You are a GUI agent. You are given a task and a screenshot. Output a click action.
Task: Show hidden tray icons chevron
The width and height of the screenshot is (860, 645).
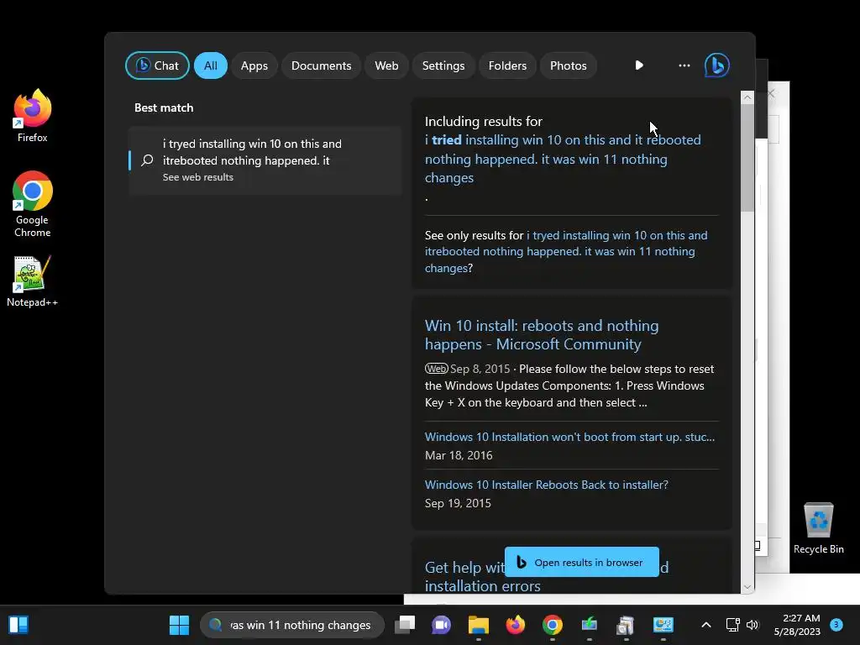click(x=706, y=625)
